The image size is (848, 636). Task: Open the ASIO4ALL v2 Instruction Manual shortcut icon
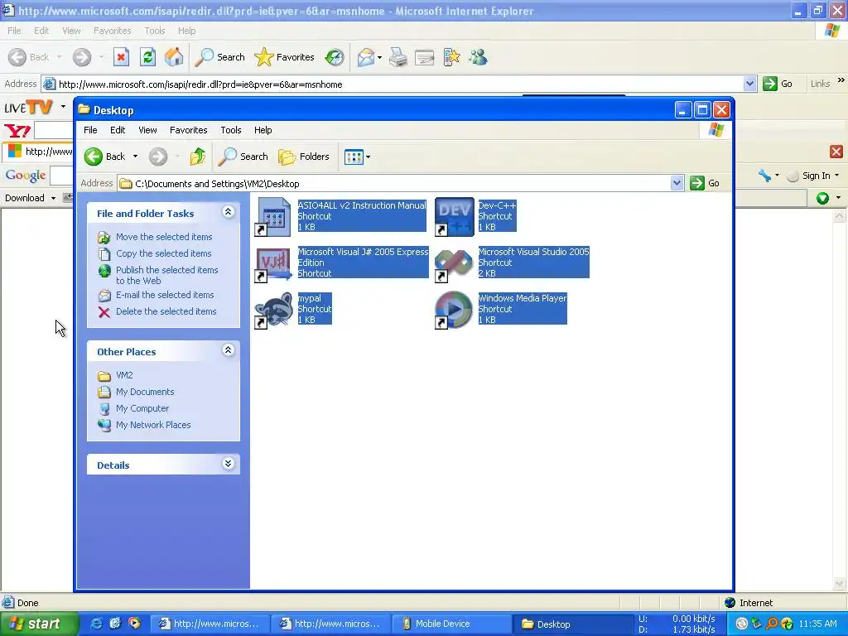coord(273,216)
